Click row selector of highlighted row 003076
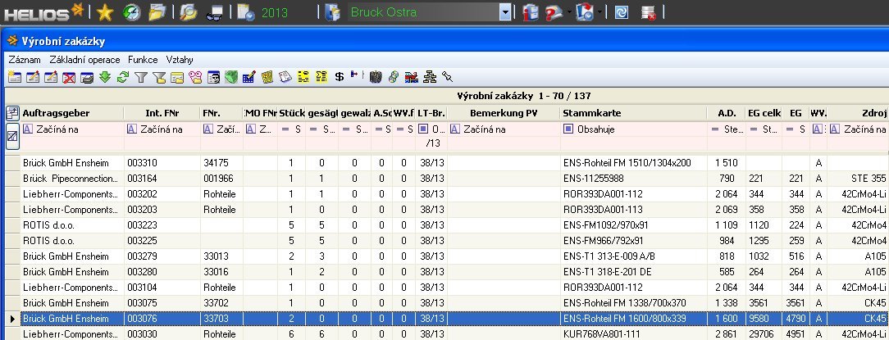Screen dimensions: 889x340 (x=12, y=319)
